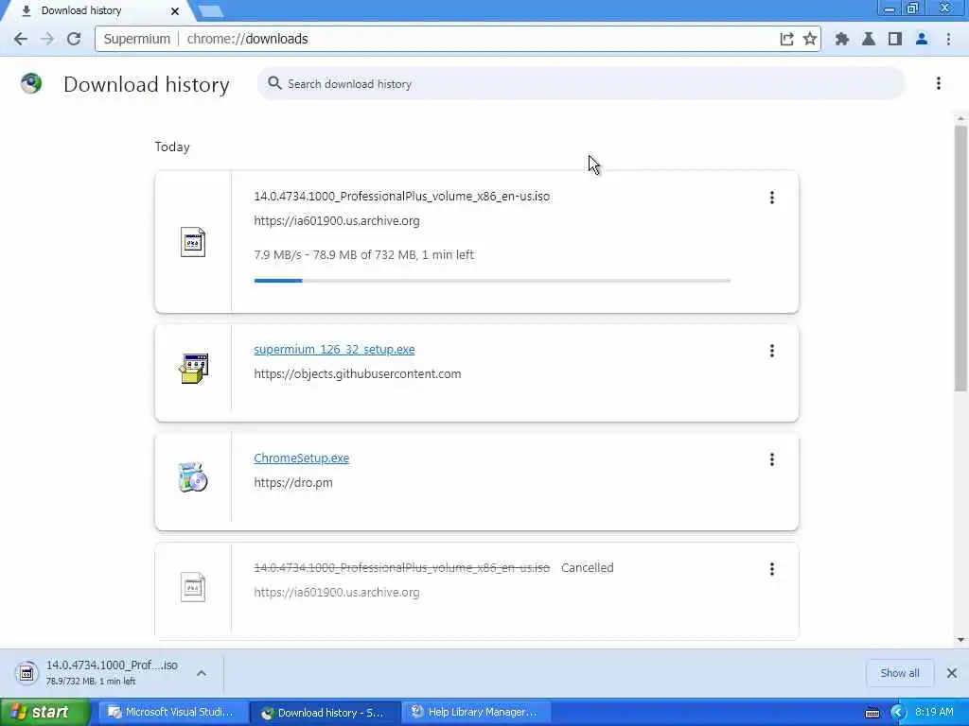
Task: Open the Chrome Labs flask icon
Action: coord(869,39)
